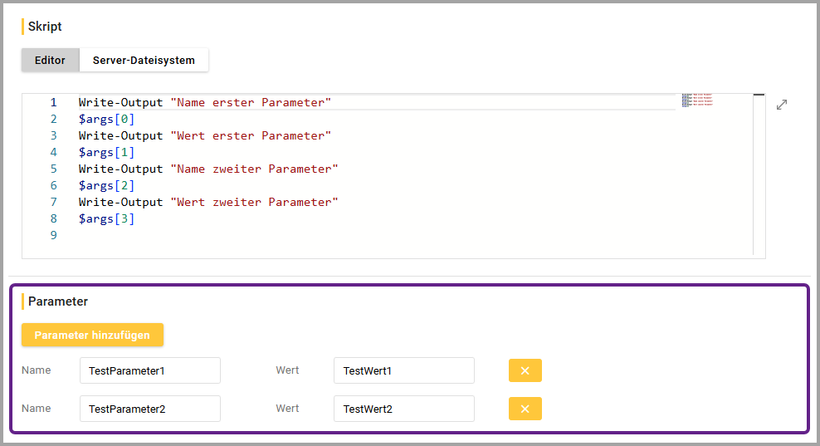Click the Parameter section heading

point(58,301)
